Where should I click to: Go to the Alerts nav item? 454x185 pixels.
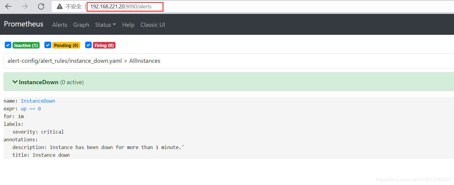(60, 25)
